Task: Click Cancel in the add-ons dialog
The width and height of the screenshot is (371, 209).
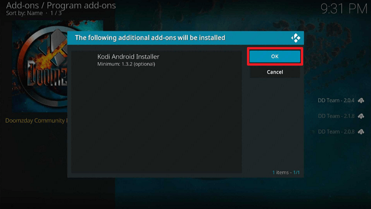Action: click(x=275, y=72)
